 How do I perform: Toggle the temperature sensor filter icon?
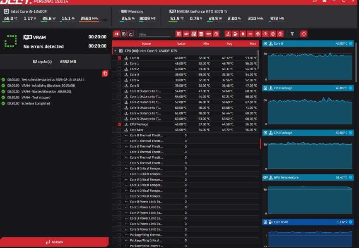pyautogui.click(x=228, y=34)
